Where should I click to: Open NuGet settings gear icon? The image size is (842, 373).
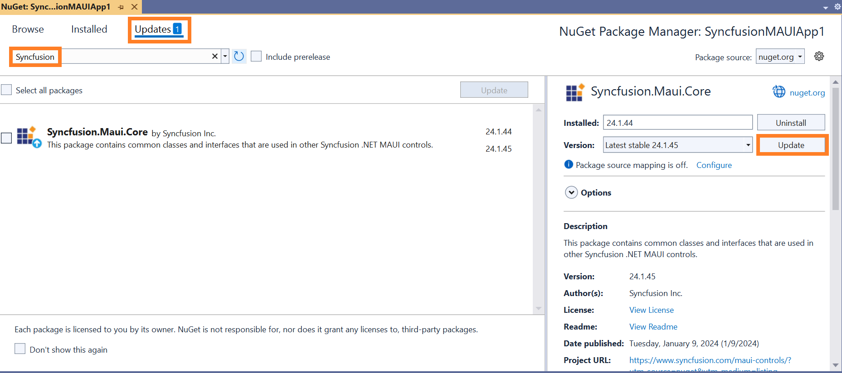[819, 57]
